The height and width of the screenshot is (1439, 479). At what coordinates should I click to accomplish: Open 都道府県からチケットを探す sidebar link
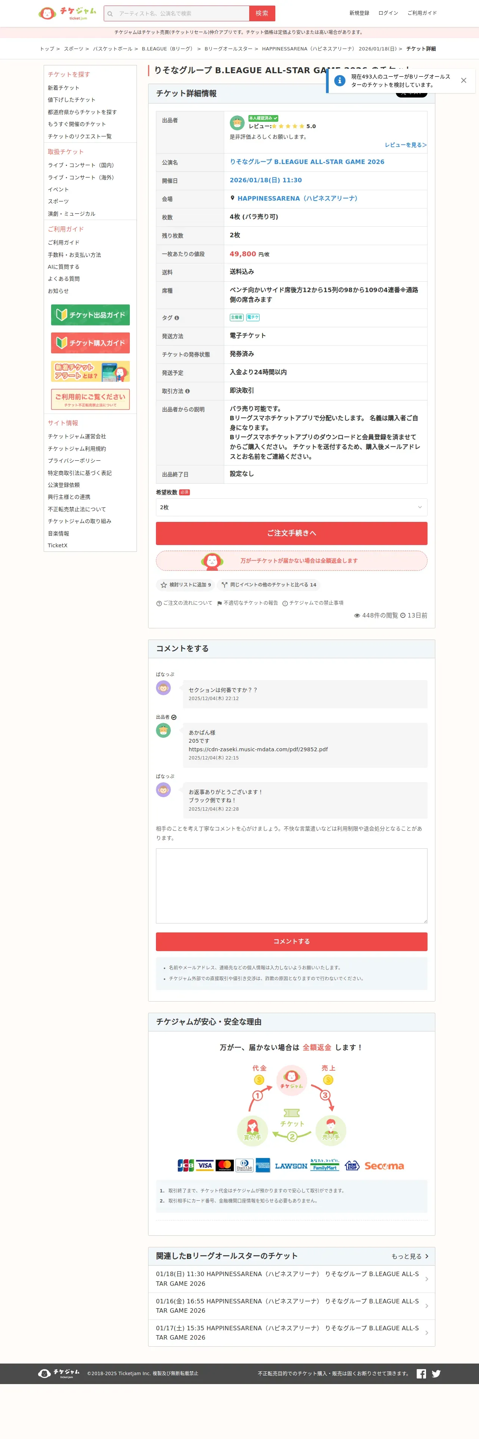(x=82, y=112)
